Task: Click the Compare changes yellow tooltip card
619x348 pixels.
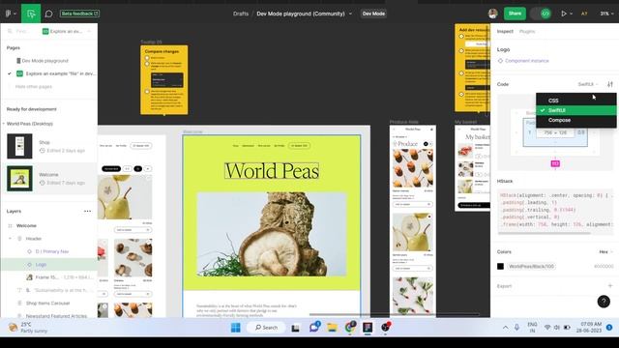Action: click(163, 79)
